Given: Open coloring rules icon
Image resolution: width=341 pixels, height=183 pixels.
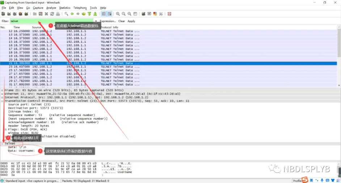Looking at the screenshot, I should [155, 14].
